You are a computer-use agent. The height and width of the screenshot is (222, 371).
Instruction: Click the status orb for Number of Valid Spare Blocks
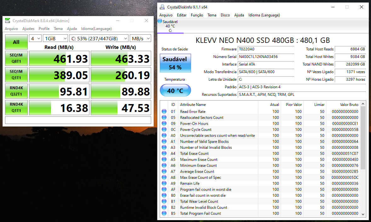click(x=164, y=142)
